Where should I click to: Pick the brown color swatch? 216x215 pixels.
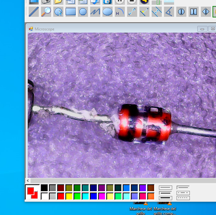[151, 188]
